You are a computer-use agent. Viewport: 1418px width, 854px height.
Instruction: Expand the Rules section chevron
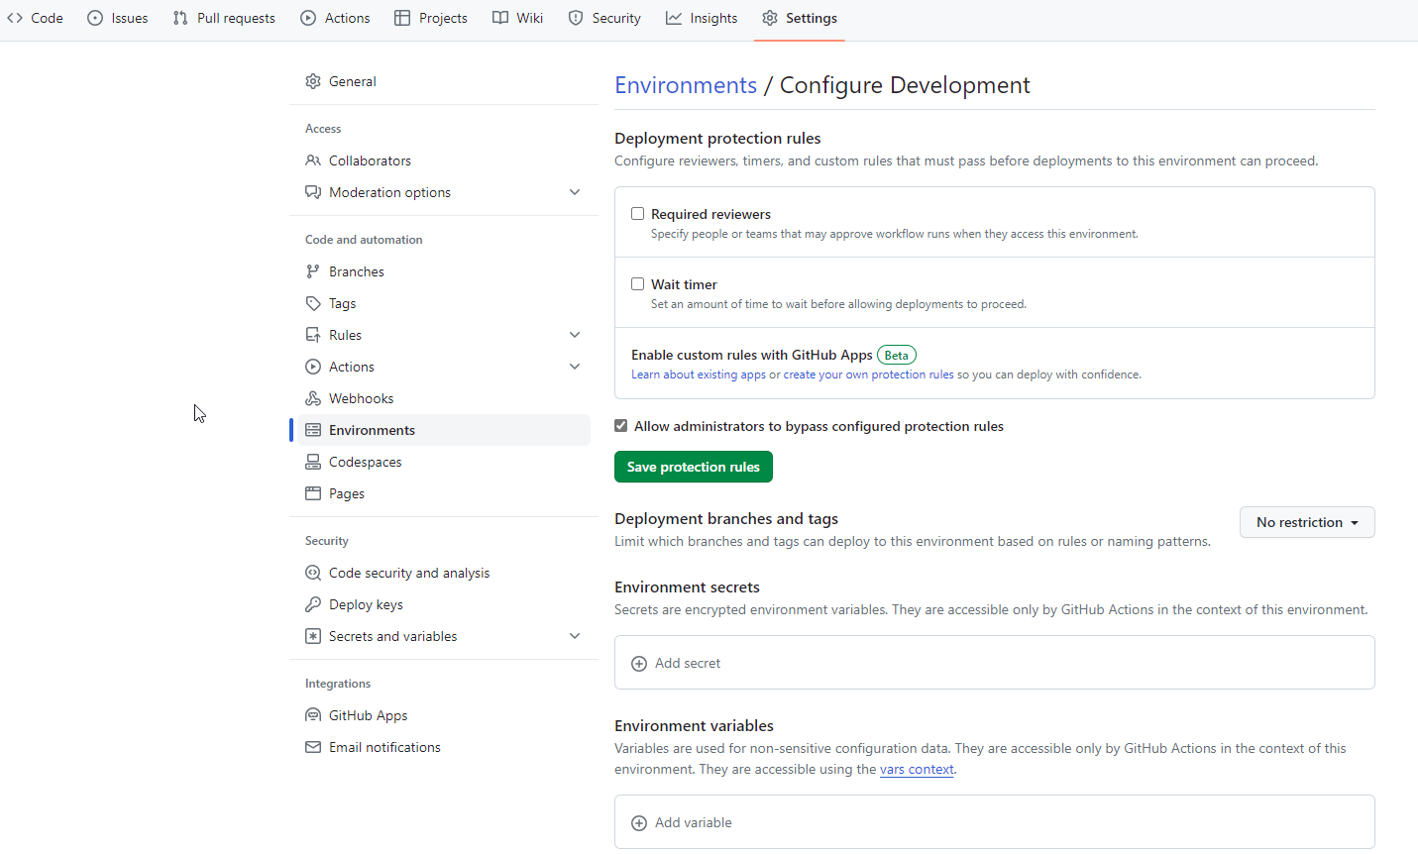(575, 335)
